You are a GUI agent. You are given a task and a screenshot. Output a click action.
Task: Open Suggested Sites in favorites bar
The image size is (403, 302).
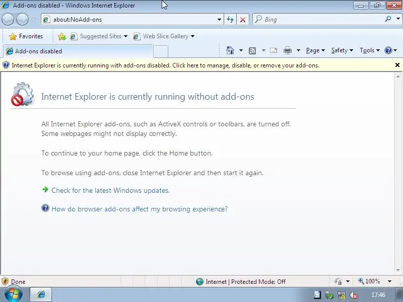click(99, 36)
